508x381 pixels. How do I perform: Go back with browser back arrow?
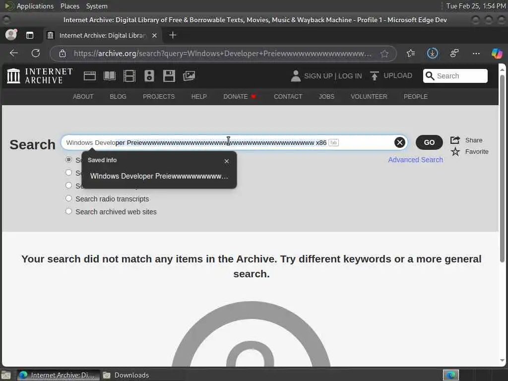[13, 53]
